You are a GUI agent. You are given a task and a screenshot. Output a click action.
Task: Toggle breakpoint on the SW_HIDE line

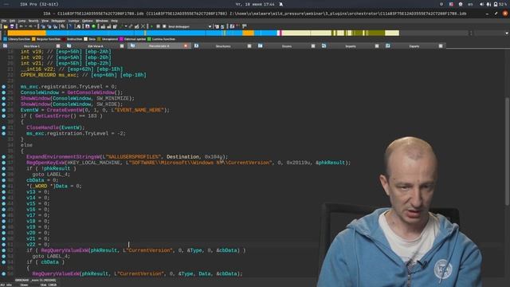click(3, 104)
